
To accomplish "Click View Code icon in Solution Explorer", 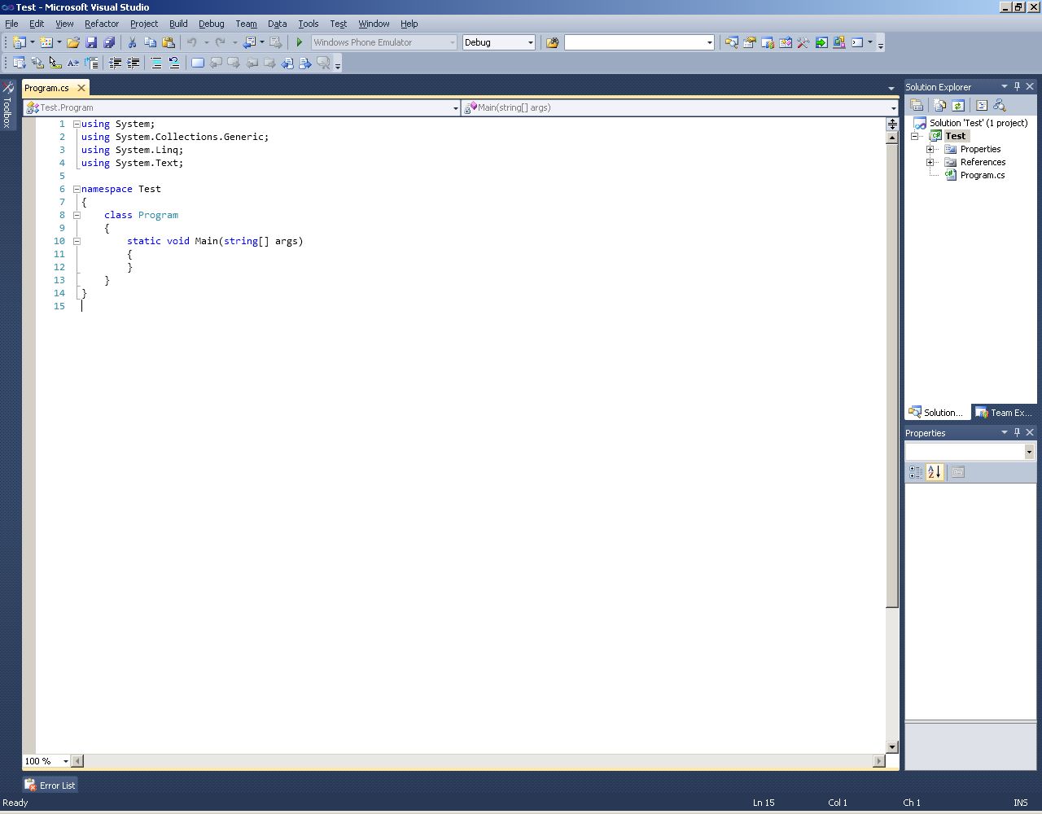I will coord(982,105).
